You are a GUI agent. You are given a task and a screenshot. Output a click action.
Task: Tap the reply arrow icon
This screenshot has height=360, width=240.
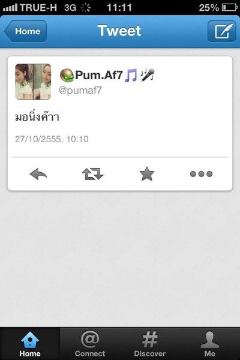point(38,174)
